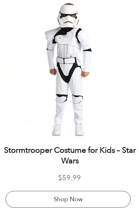Click the white sneaker on the right
The image size is (139, 222).
[79, 129]
